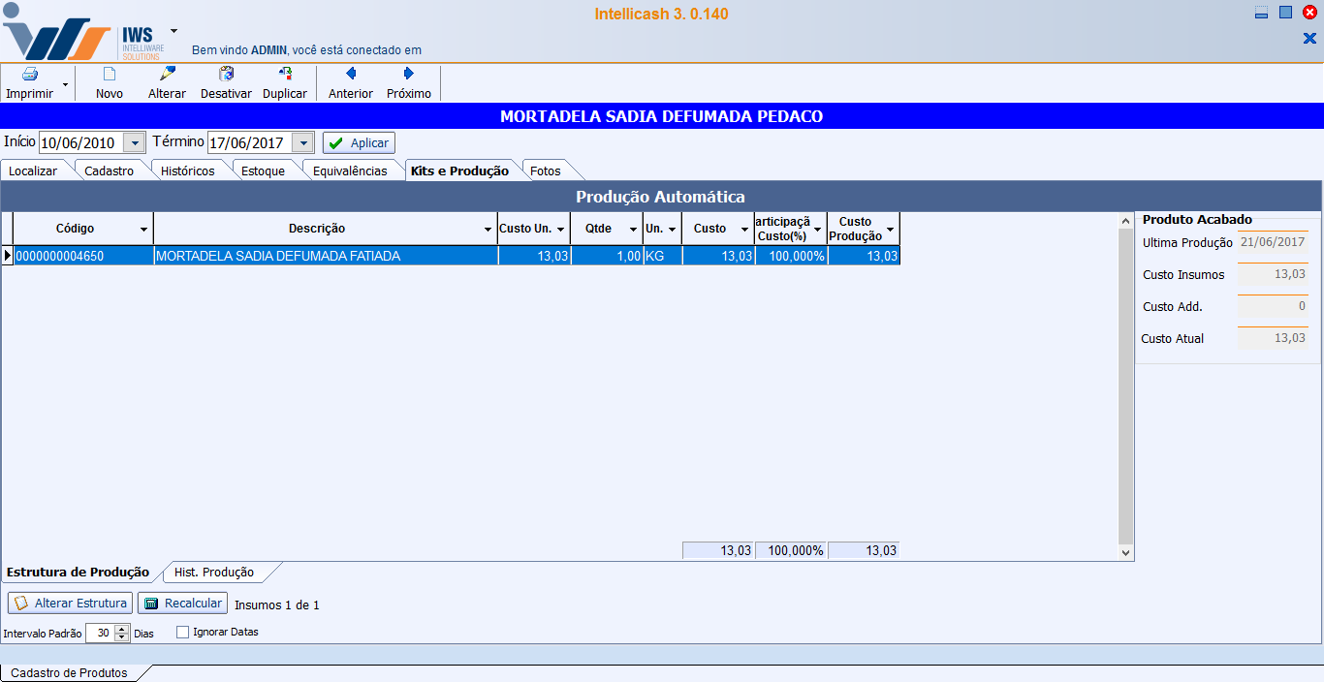Switch to the Históricos tab
Screen dimensions: 1324x682
(x=188, y=170)
